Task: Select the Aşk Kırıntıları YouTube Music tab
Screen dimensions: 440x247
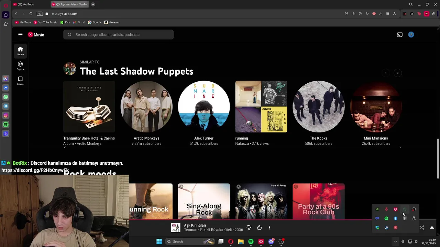Action: [x=70, y=4]
